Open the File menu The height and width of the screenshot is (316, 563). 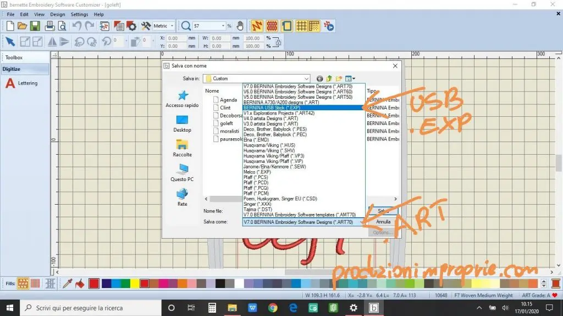pyautogui.click(x=10, y=14)
